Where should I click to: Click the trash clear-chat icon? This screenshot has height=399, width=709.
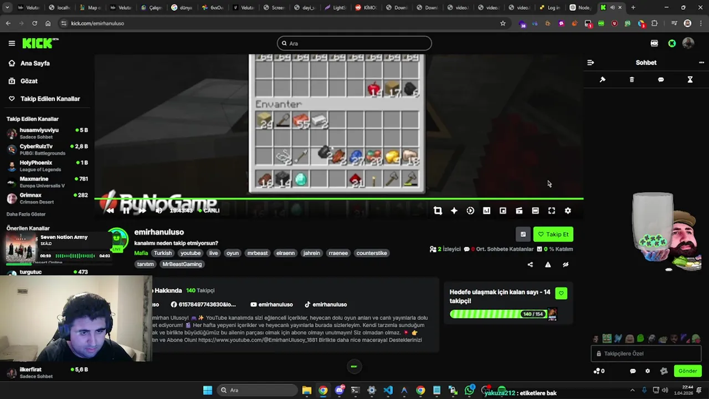click(x=631, y=80)
